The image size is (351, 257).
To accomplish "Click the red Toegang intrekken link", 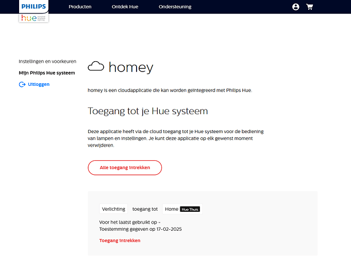I will click(120, 241).
